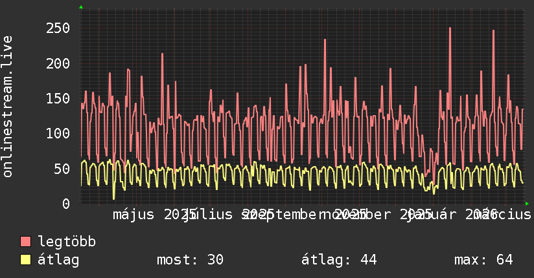This screenshot has width=534, height=278.
Task: Select the 250 y-axis label
Action: (x=58, y=28)
